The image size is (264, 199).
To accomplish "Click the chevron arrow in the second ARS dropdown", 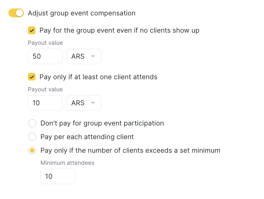I will pyautogui.click(x=93, y=103).
